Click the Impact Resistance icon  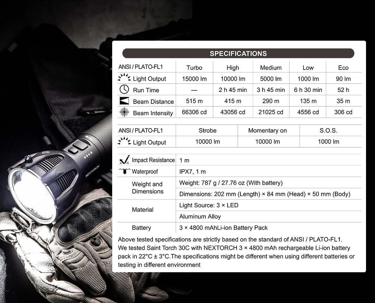(x=124, y=160)
